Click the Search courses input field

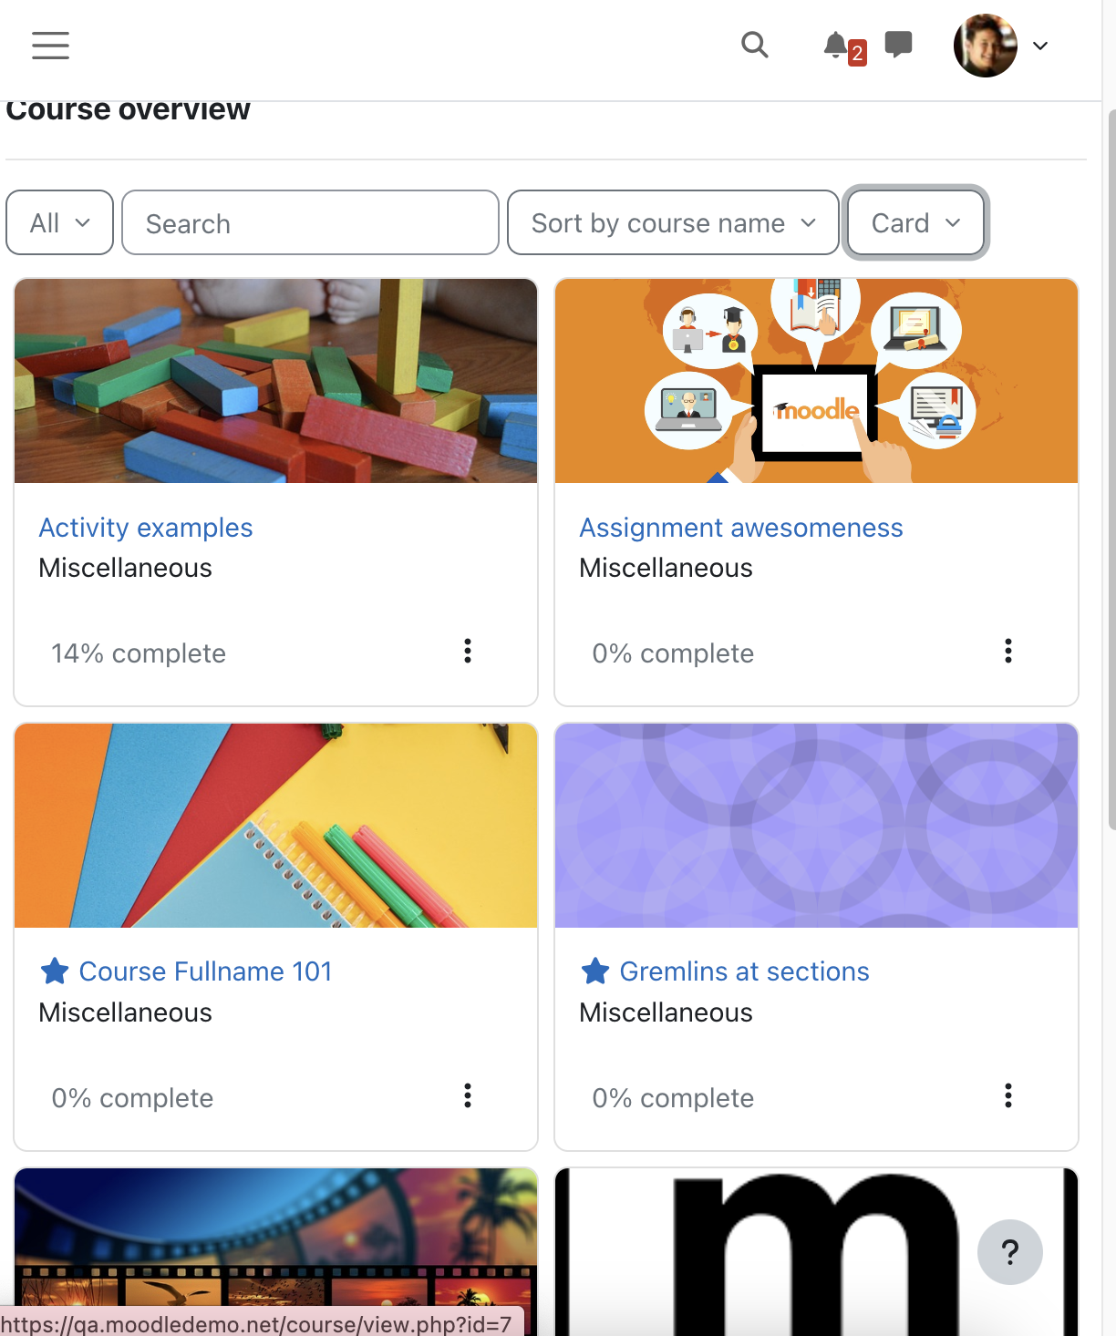tap(310, 222)
